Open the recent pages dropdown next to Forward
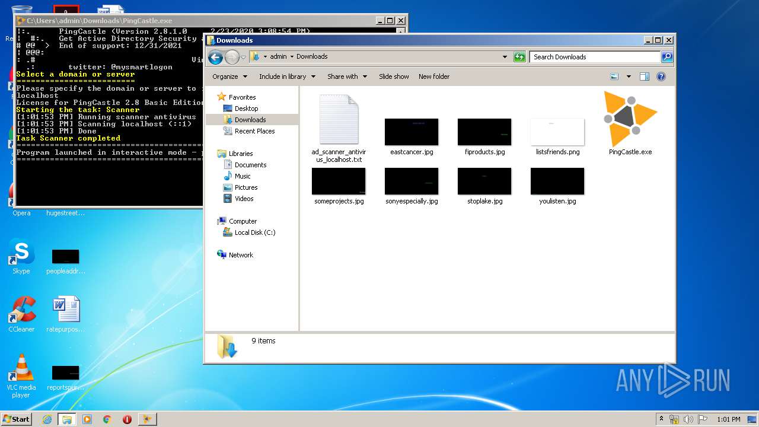The height and width of the screenshot is (427, 759). [x=243, y=57]
